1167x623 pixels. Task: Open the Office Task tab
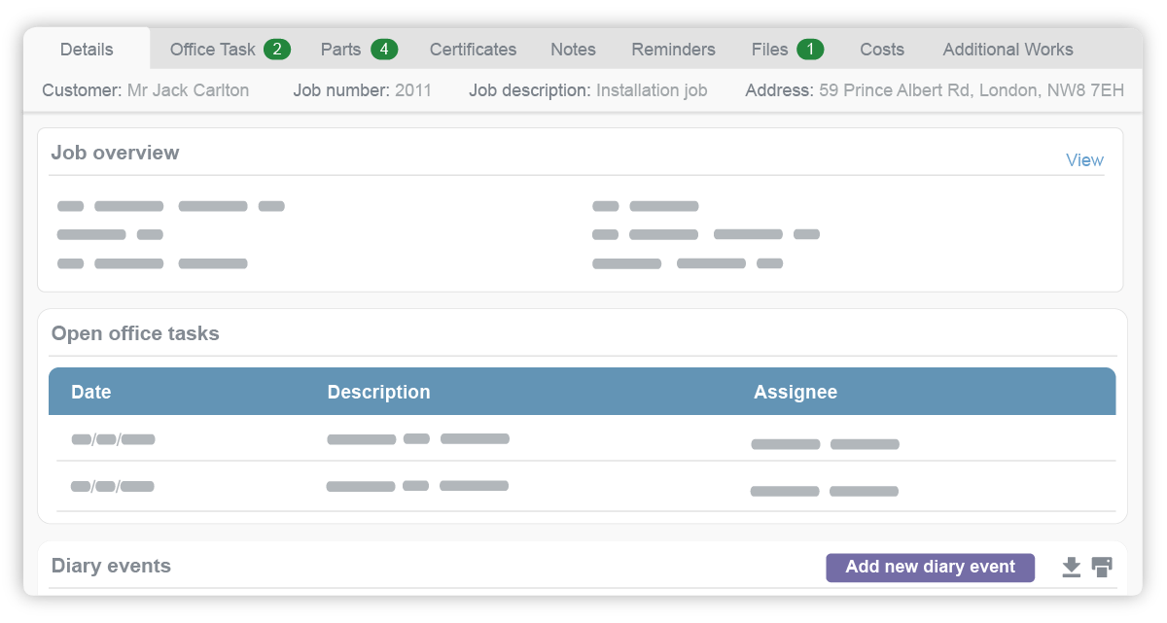[x=212, y=49]
